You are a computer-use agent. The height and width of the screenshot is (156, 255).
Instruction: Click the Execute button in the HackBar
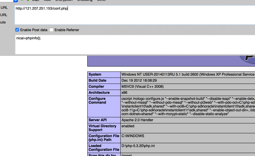pos(3,22)
